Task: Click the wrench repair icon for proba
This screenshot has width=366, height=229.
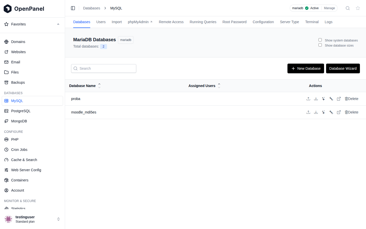Action: pyautogui.click(x=331, y=99)
